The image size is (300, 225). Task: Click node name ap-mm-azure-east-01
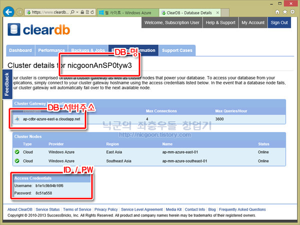pos(180,152)
